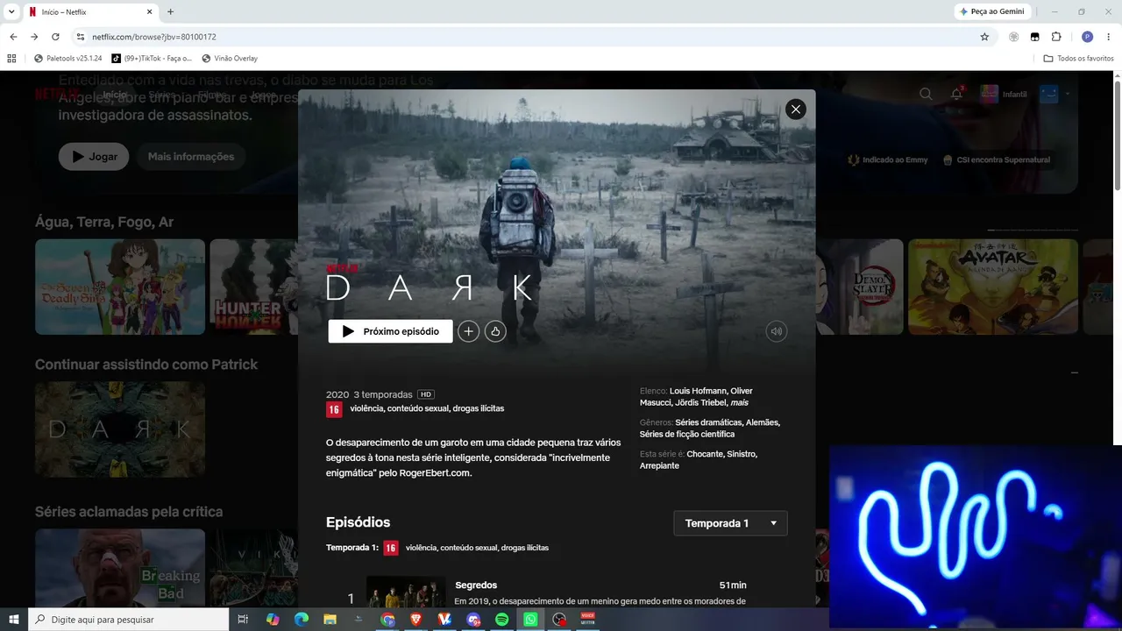
Task: Open the Vinão Overlay bookmark
Action: coord(230,59)
